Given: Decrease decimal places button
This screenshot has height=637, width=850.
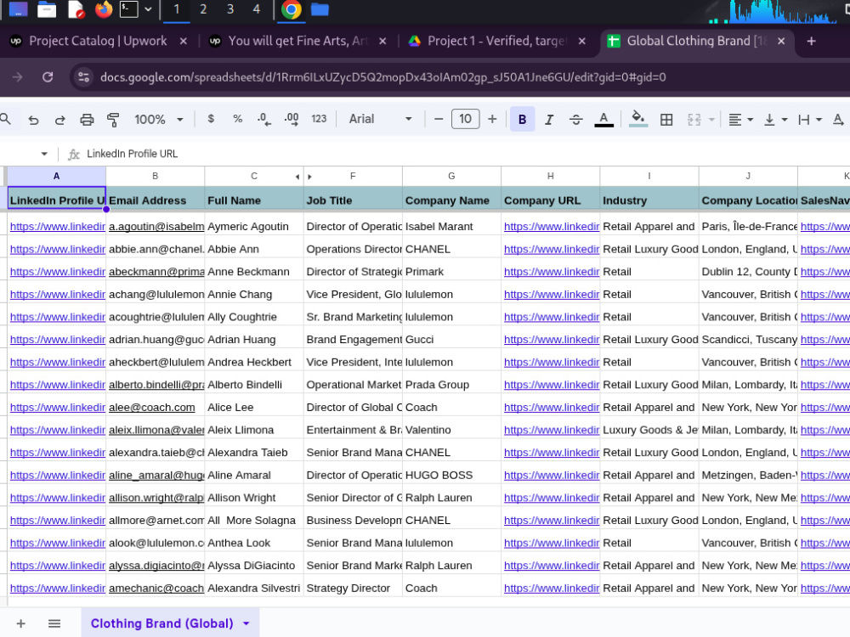Looking at the screenshot, I should (264, 119).
